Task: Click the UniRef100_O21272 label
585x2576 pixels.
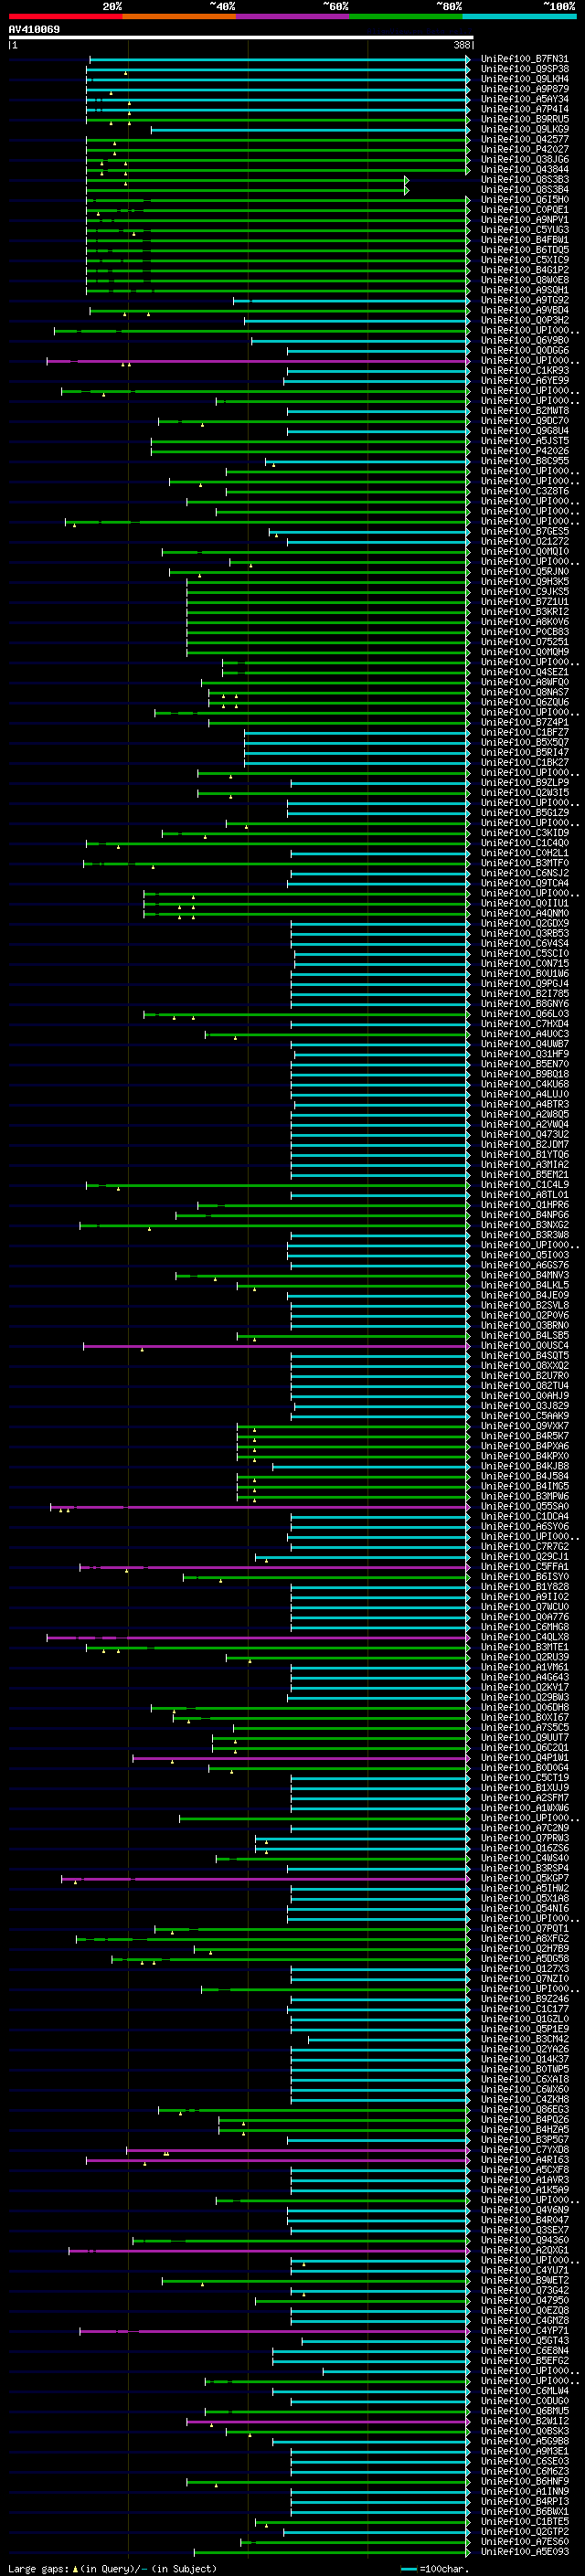Action: coord(525,542)
